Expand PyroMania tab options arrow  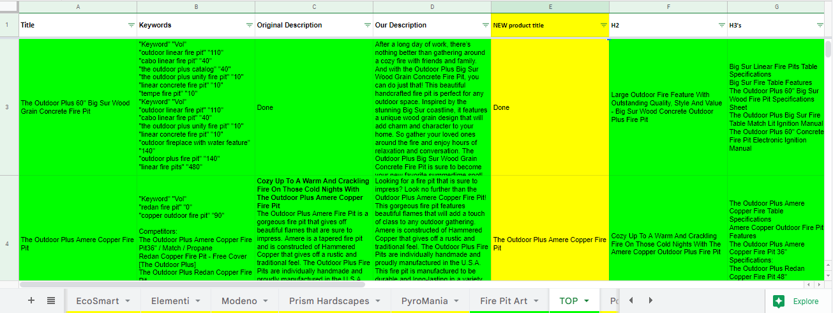coord(456,302)
